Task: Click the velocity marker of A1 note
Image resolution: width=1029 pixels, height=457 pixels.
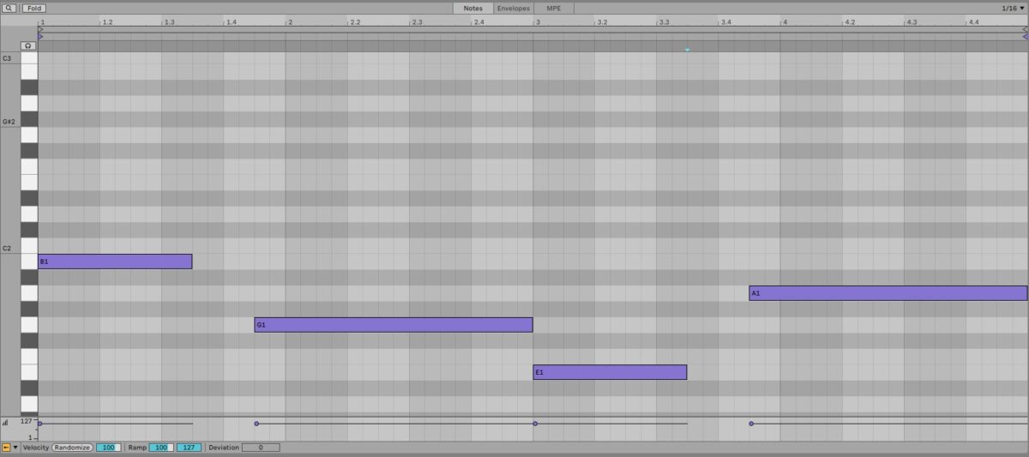Action: tap(751, 424)
